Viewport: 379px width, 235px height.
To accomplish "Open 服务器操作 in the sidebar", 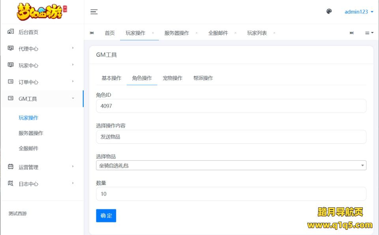I will click(31, 133).
